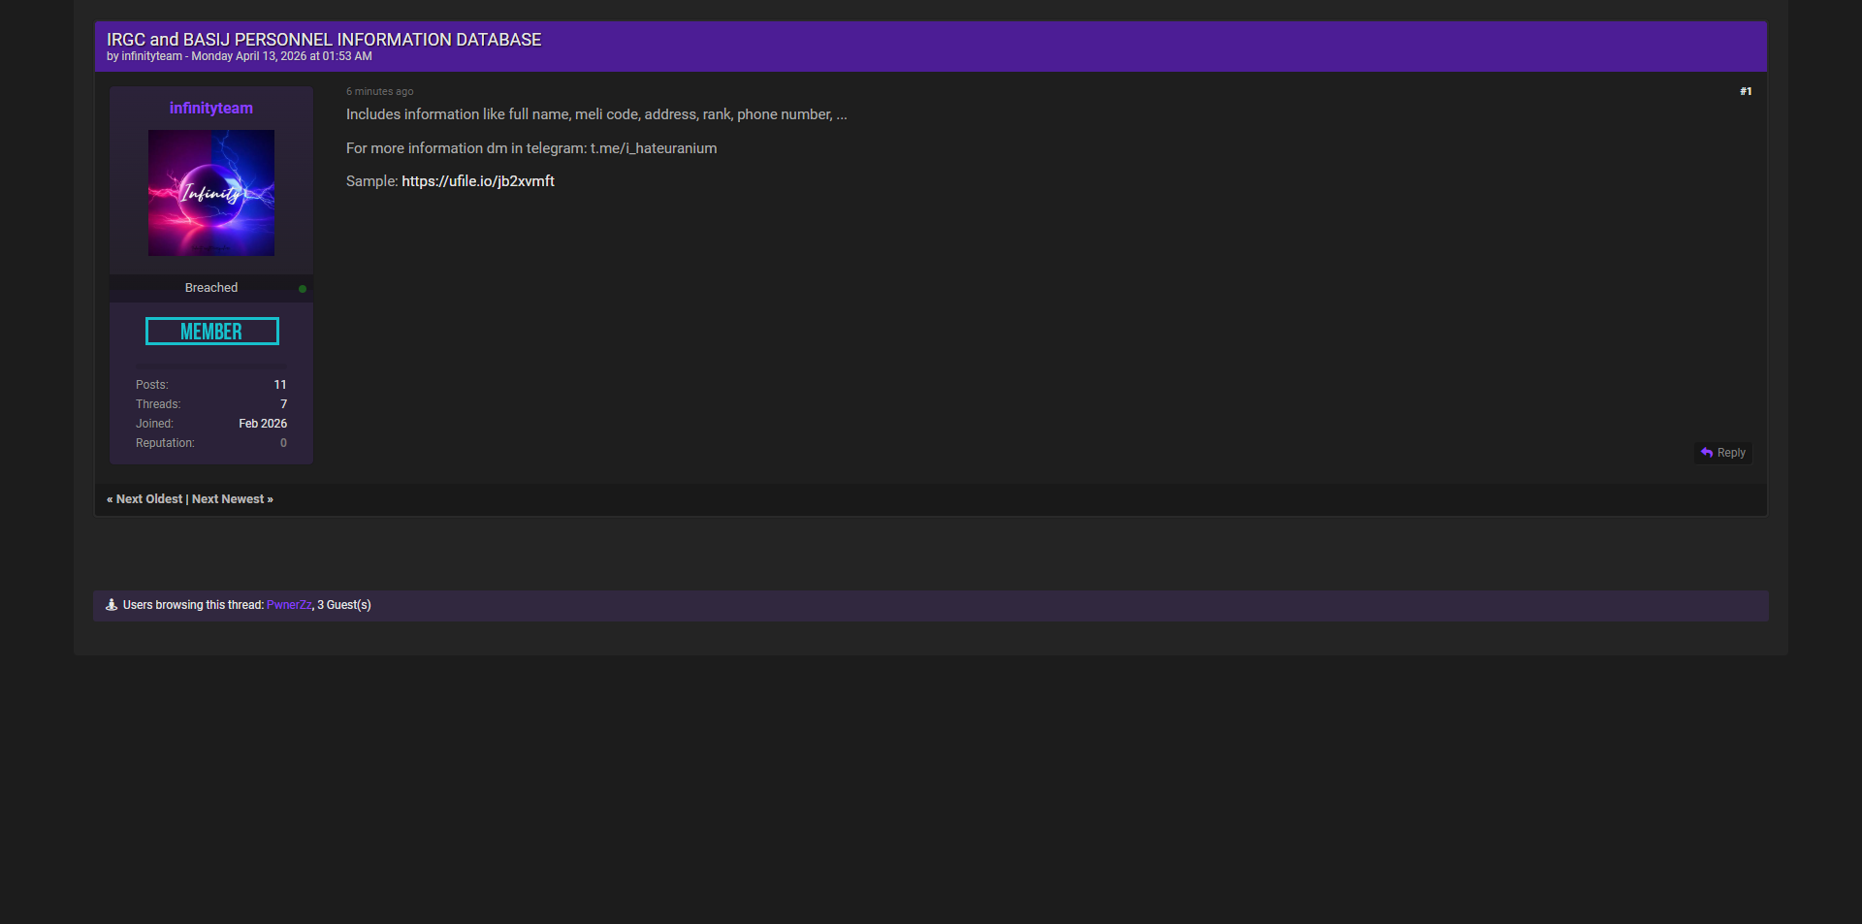
Task: Click the green online status dot
Action: (x=303, y=289)
